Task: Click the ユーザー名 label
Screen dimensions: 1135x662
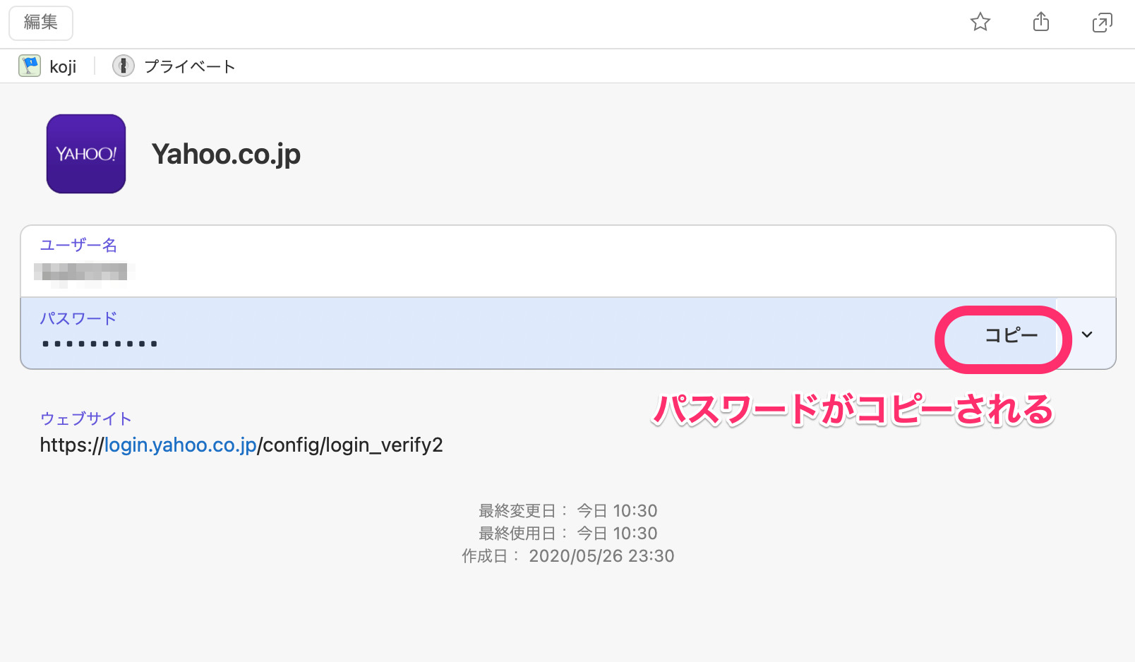Action: tap(78, 245)
